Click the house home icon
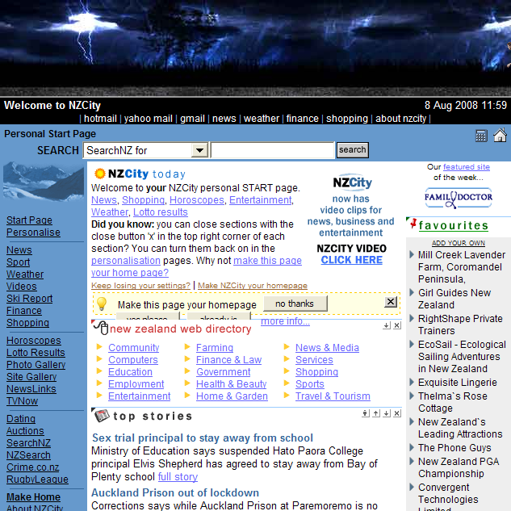This screenshot has height=511, width=511. (x=500, y=135)
